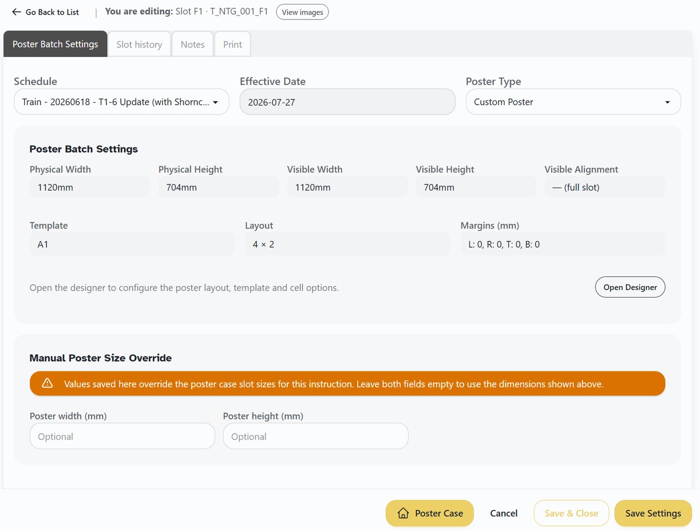Click the Physical Width value 1120mm
The height and width of the screenshot is (531, 700).
pyautogui.click(x=90, y=187)
